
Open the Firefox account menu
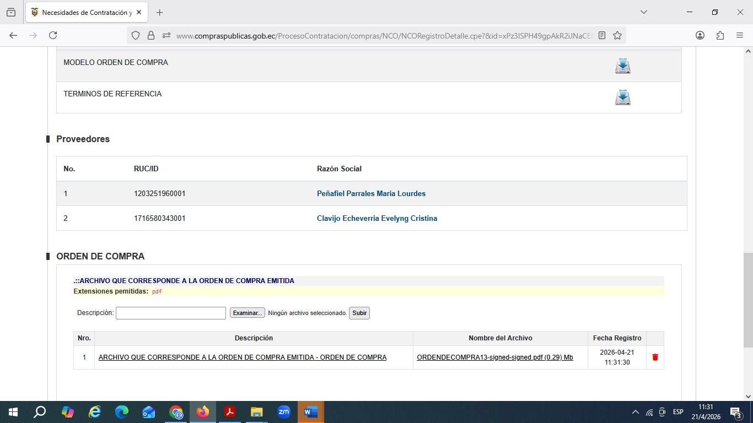point(700,35)
